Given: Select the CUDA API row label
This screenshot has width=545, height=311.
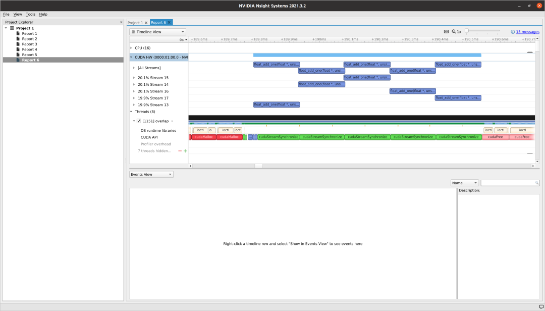Looking at the screenshot, I should click(x=149, y=137).
